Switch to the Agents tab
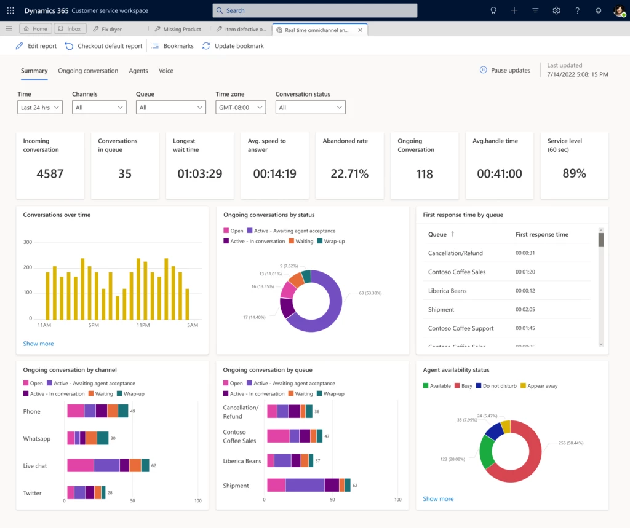The image size is (630, 528). pyautogui.click(x=138, y=71)
